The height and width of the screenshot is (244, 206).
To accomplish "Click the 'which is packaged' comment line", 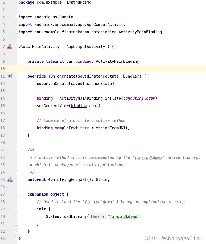I will pyautogui.click(x=78, y=165).
